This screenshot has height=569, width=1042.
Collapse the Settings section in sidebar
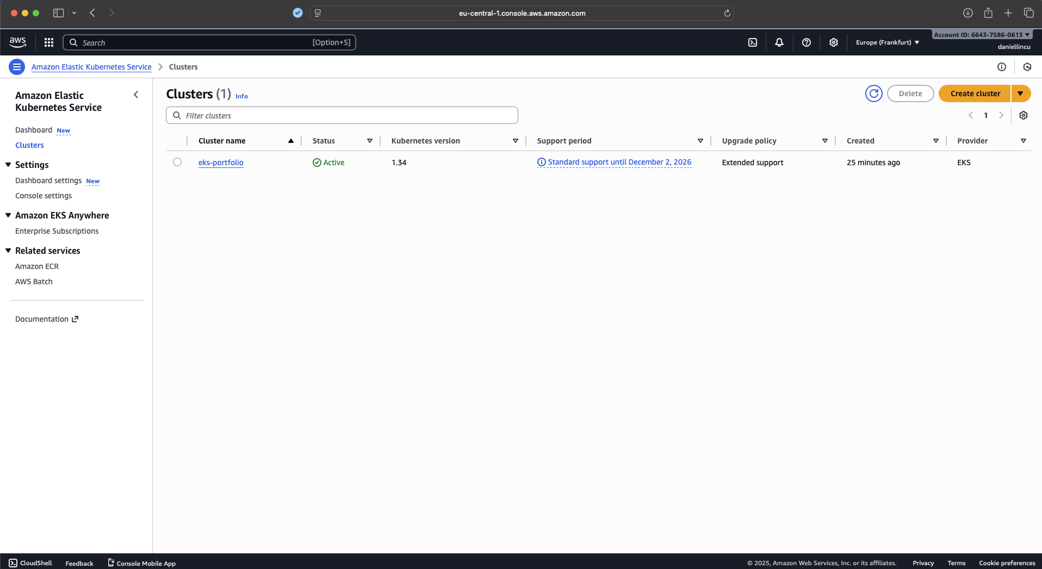(8, 165)
